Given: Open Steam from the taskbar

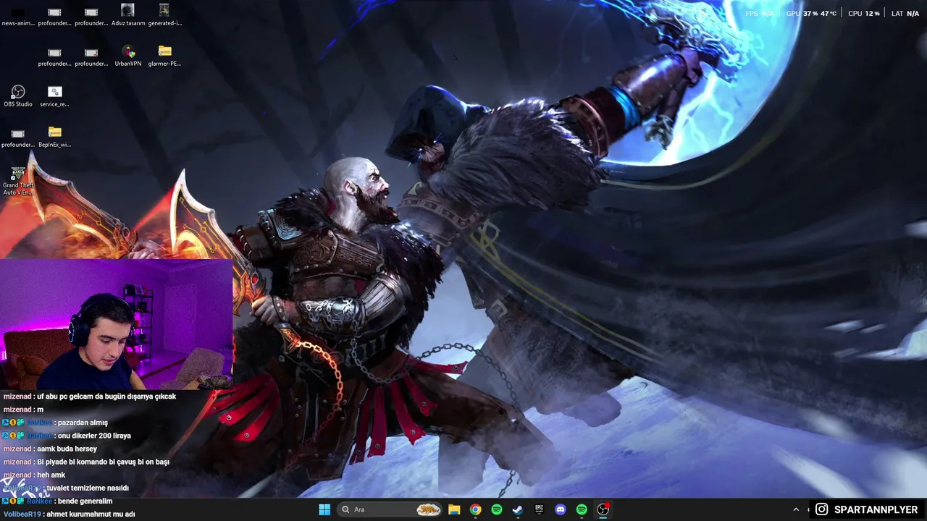Looking at the screenshot, I should tap(518, 509).
